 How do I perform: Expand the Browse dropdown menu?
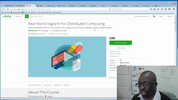coord(19,16)
